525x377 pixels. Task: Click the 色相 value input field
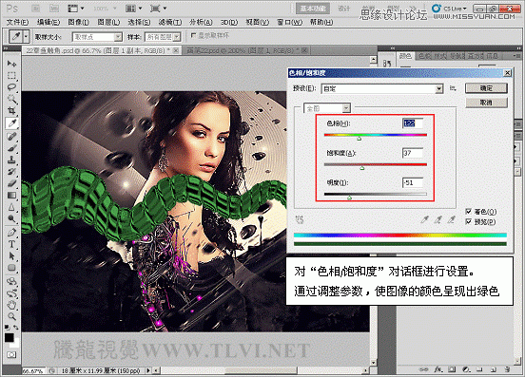(413, 123)
